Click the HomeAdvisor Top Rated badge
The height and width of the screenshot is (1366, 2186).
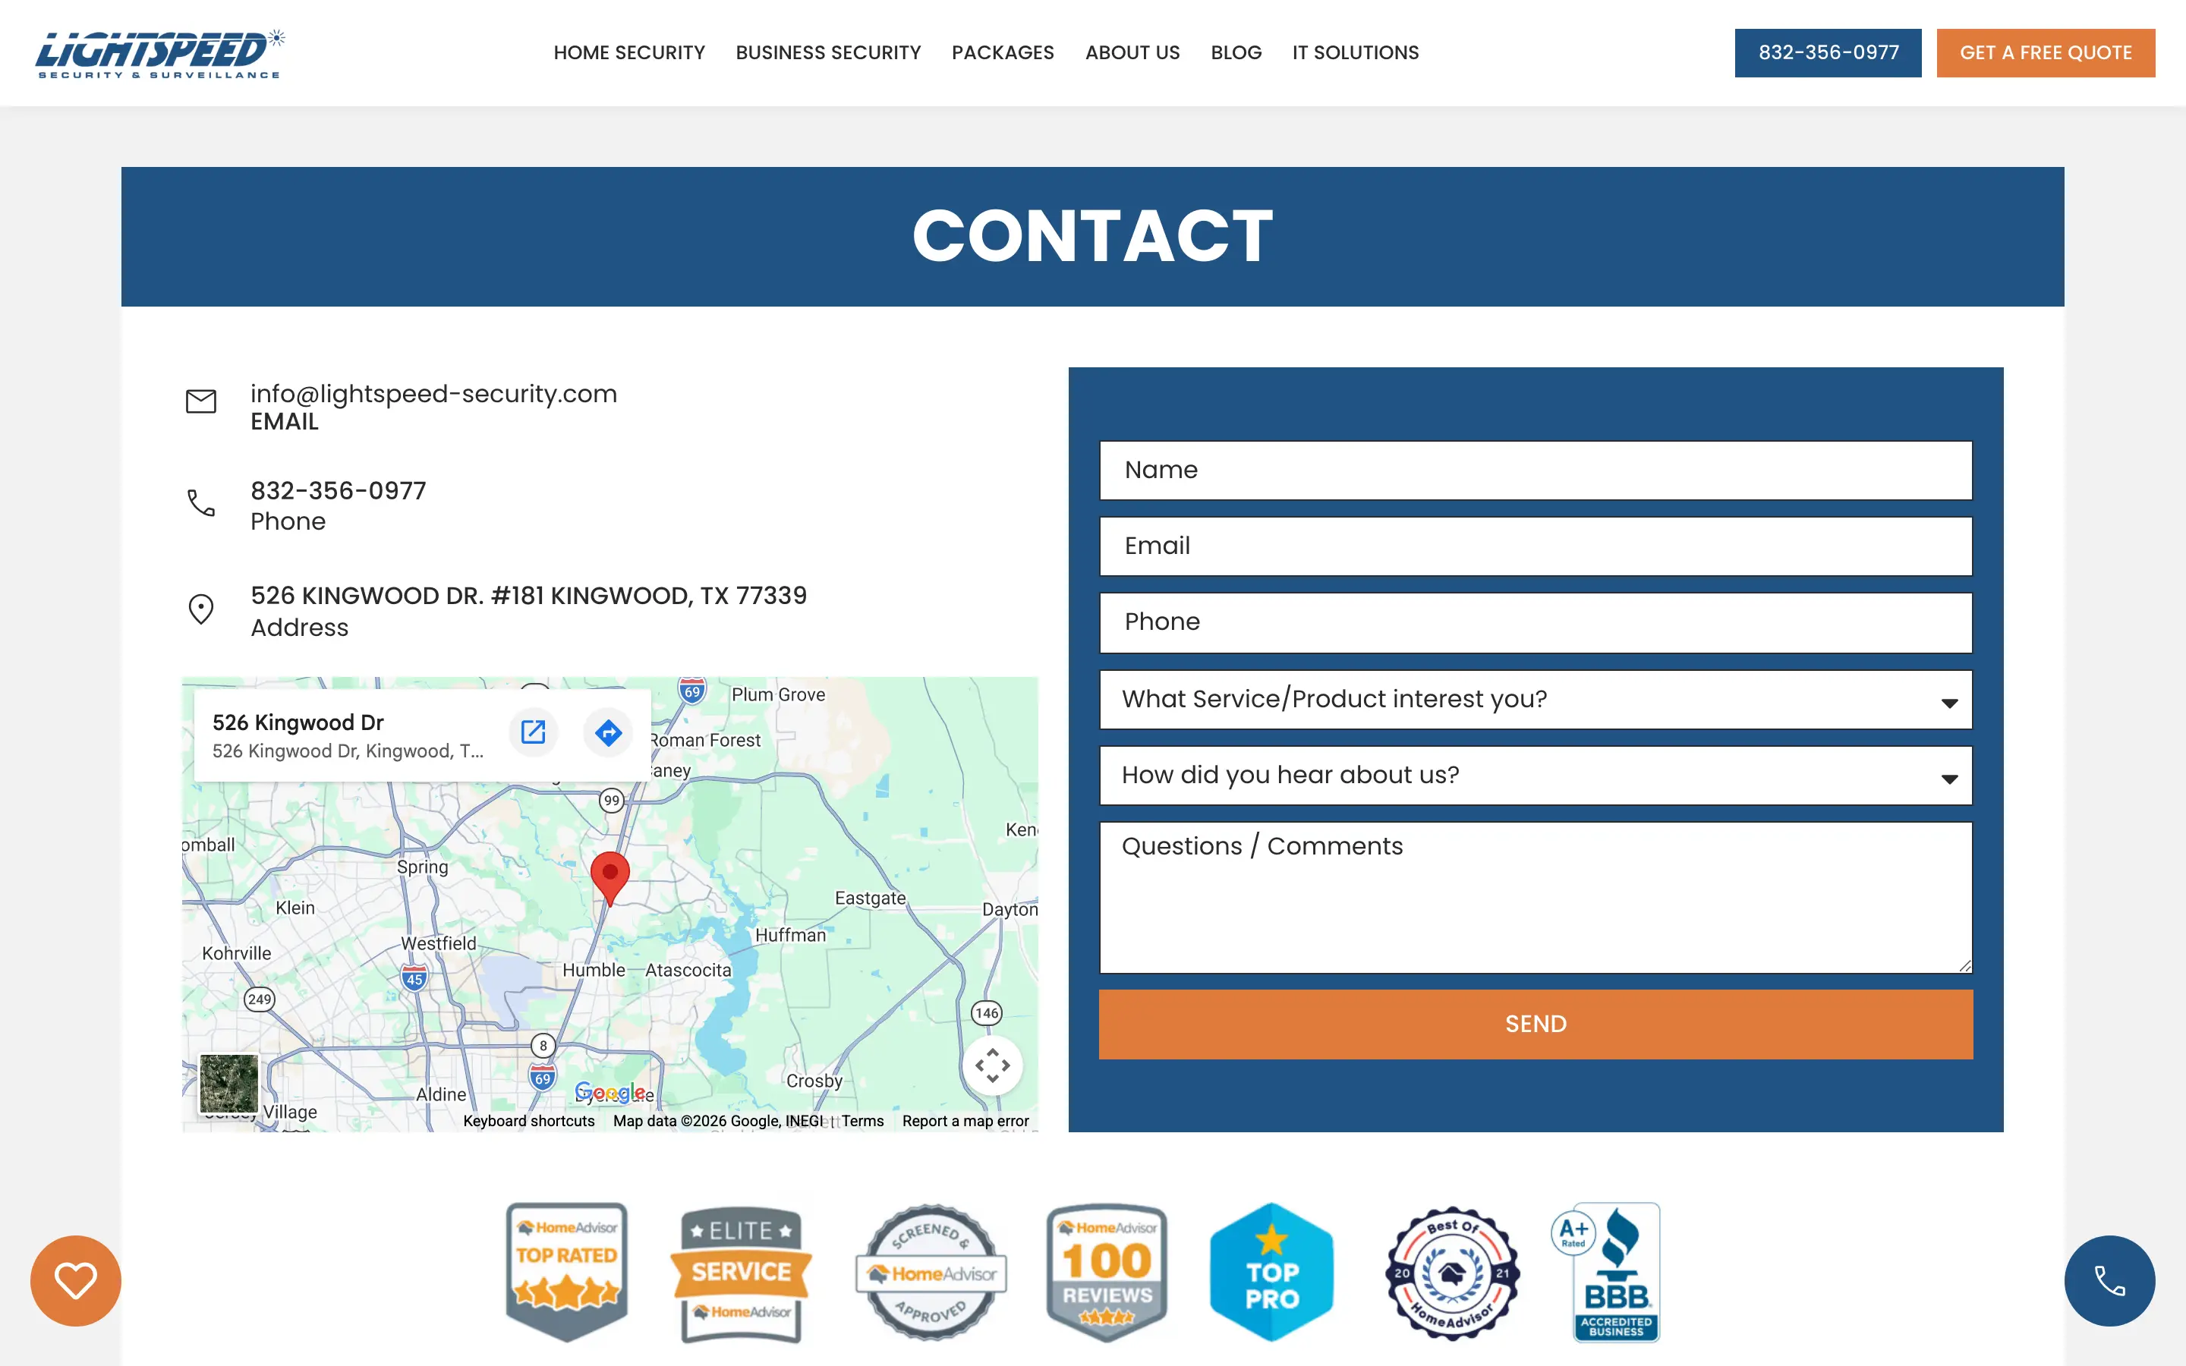566,1272
